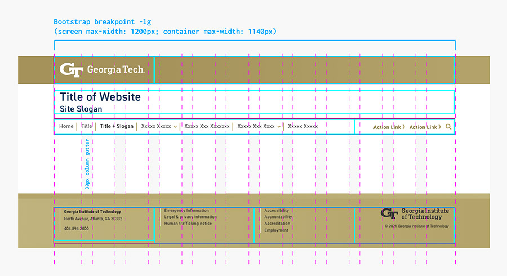Image resolution: width=507 pixels, height=276 pixels.
Task: Open the last Xxxxx Xxxxx menu item
Action: (303, 126)
